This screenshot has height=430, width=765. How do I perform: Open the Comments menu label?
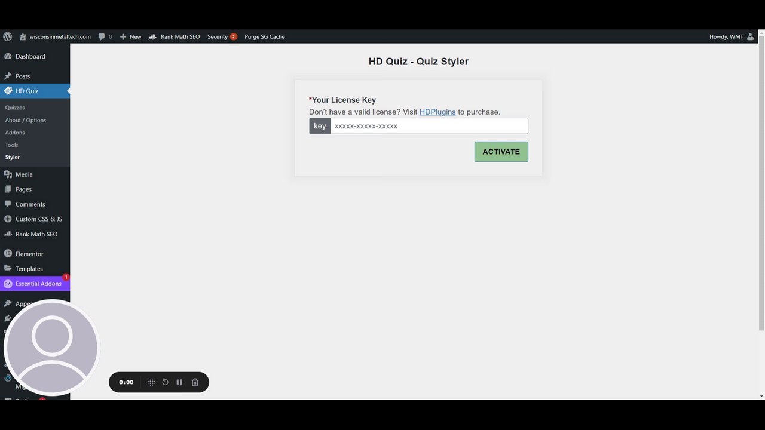coord(30,204)
